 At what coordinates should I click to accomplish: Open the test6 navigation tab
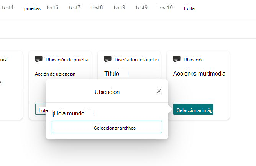[52, 8]
